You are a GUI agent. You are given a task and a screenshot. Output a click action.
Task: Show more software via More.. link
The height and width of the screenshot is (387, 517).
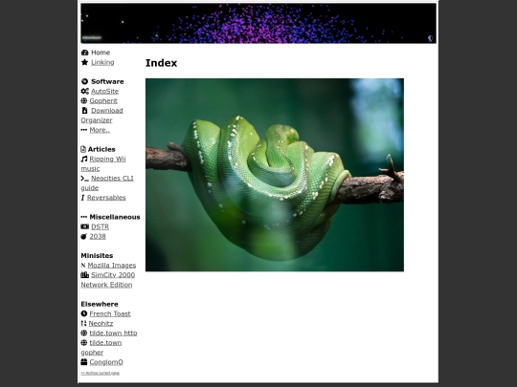pos(100,130)
